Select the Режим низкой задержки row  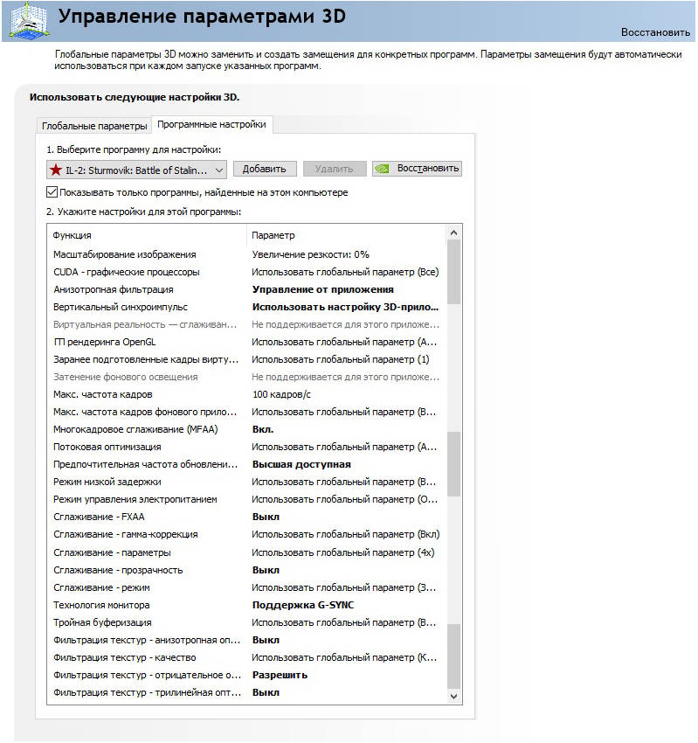[x=246, y=483]
